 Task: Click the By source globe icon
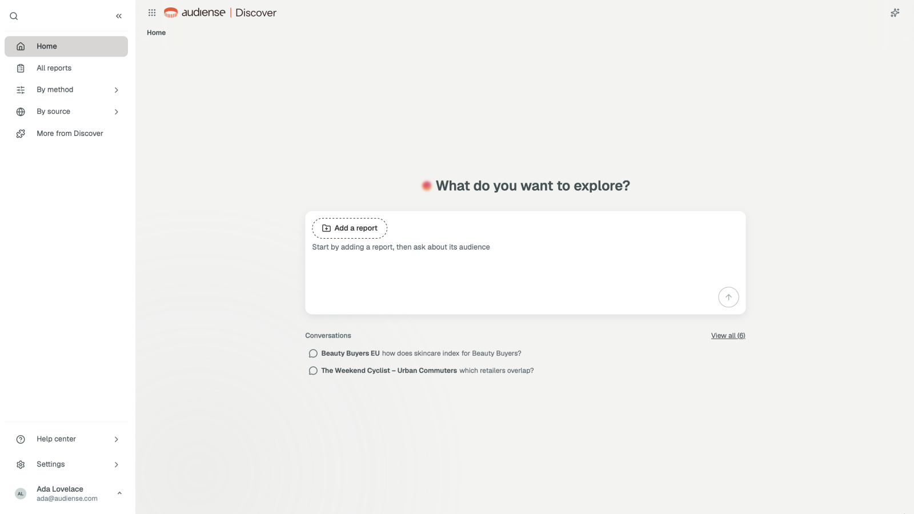(21, 111)
